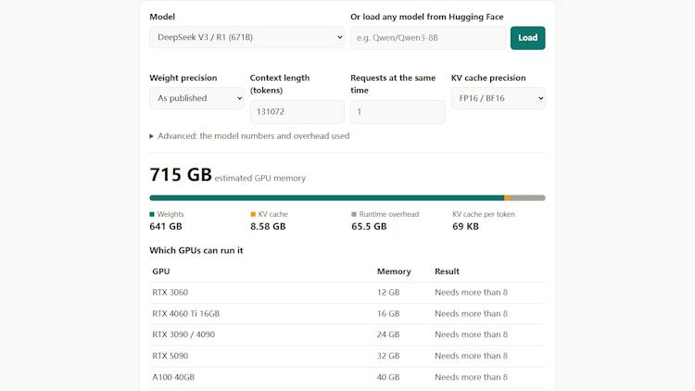Click the Hugging Face model name input field
Image resolution: width=695 pixels, height=391 pixels.
pyautogui.click(x=428, y=38)
